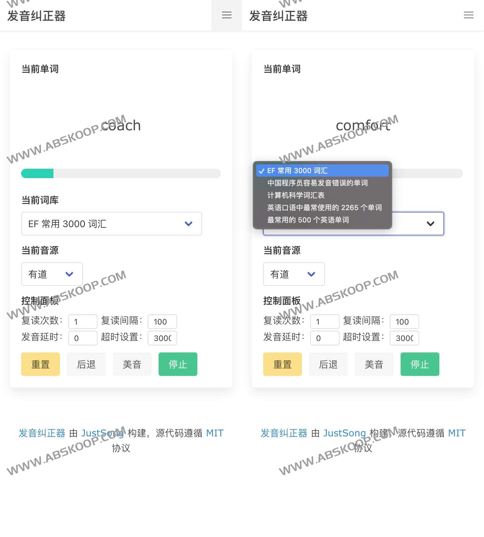This screenshot has width=484, height=537.
Task: Click the 后退 button
Action: [86, 364]
